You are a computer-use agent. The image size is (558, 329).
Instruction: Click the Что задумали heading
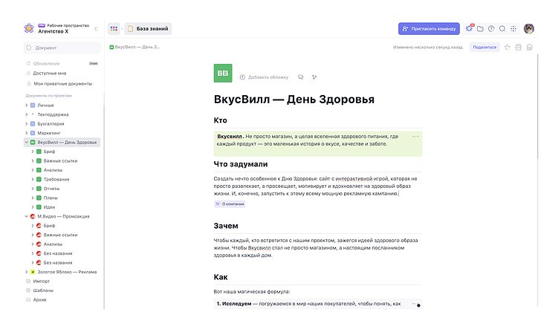click(x=241, y=164)
